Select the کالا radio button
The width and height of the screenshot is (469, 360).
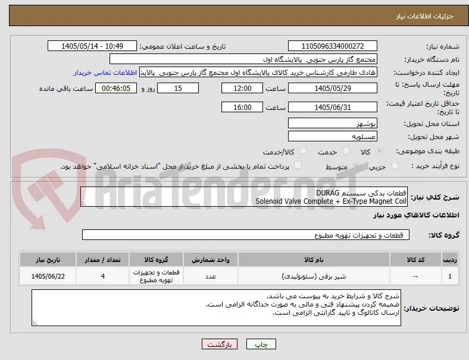[379, 151]
